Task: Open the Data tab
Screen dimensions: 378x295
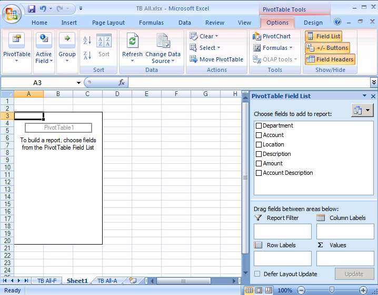Action: pos(185,23)
